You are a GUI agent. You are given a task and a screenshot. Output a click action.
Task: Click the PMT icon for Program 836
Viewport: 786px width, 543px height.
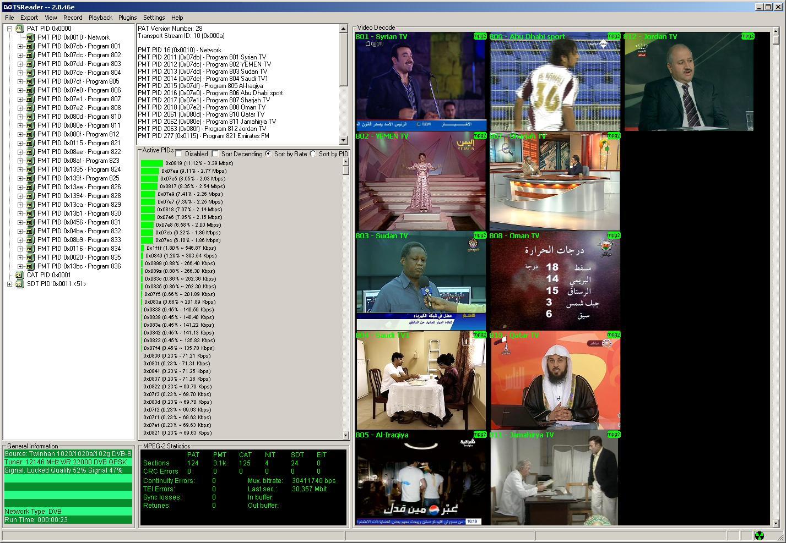tap(30, 266)
